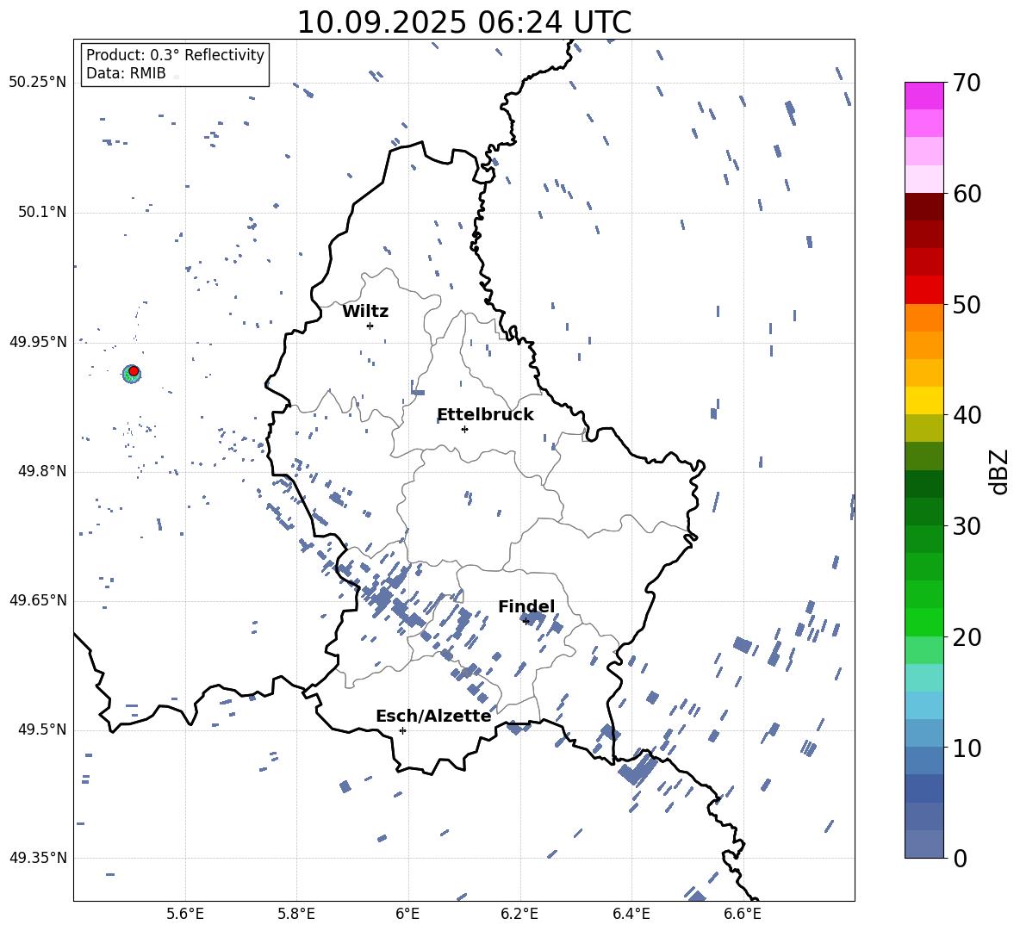The width and height of the screenshot is (1020, 931).
Task: Click the dBZ colorbar label
Action: [998, 471]
